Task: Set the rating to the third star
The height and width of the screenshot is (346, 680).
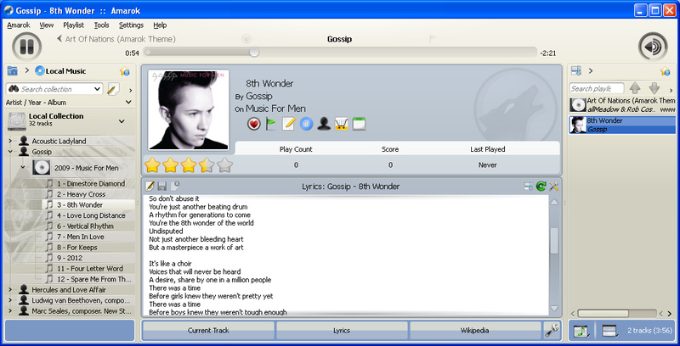Action: click(x=188, y=165)
